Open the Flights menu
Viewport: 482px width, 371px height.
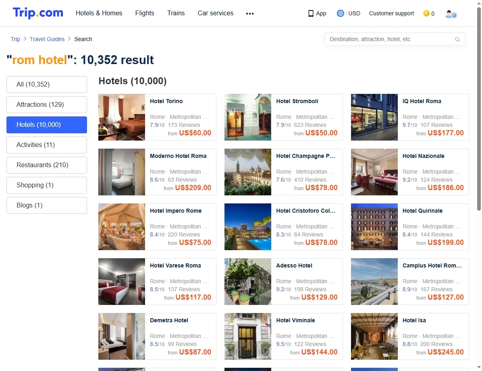click(145, 13)
